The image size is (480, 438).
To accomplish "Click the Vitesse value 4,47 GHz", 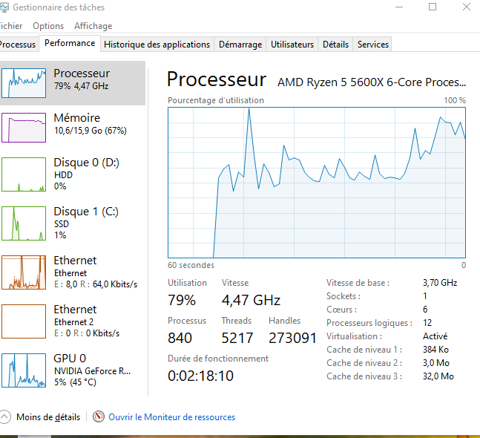I will point(251,300).
